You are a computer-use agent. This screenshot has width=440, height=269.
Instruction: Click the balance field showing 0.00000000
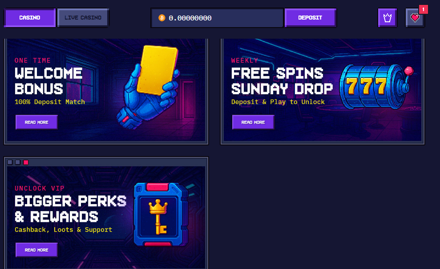point(217,18)
